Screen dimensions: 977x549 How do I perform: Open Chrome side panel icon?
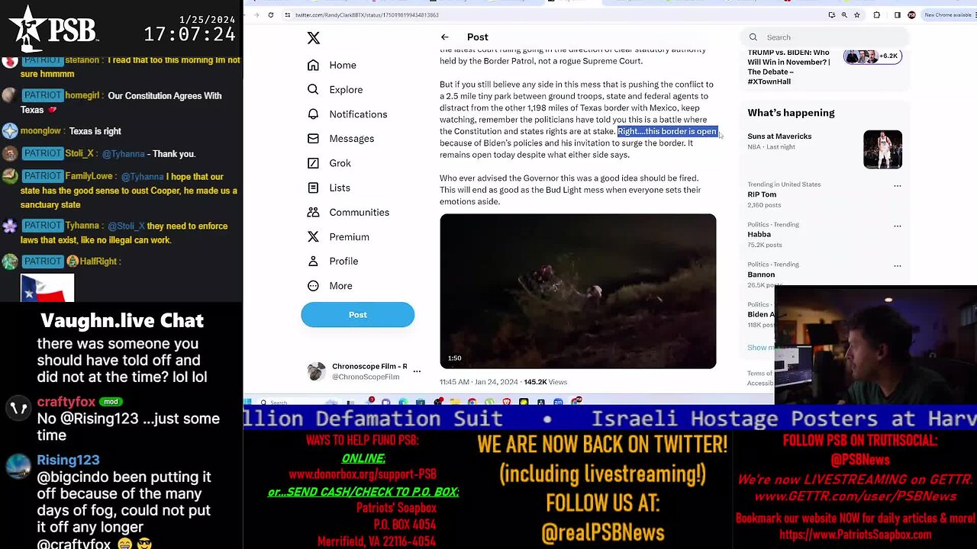[897, 14]
